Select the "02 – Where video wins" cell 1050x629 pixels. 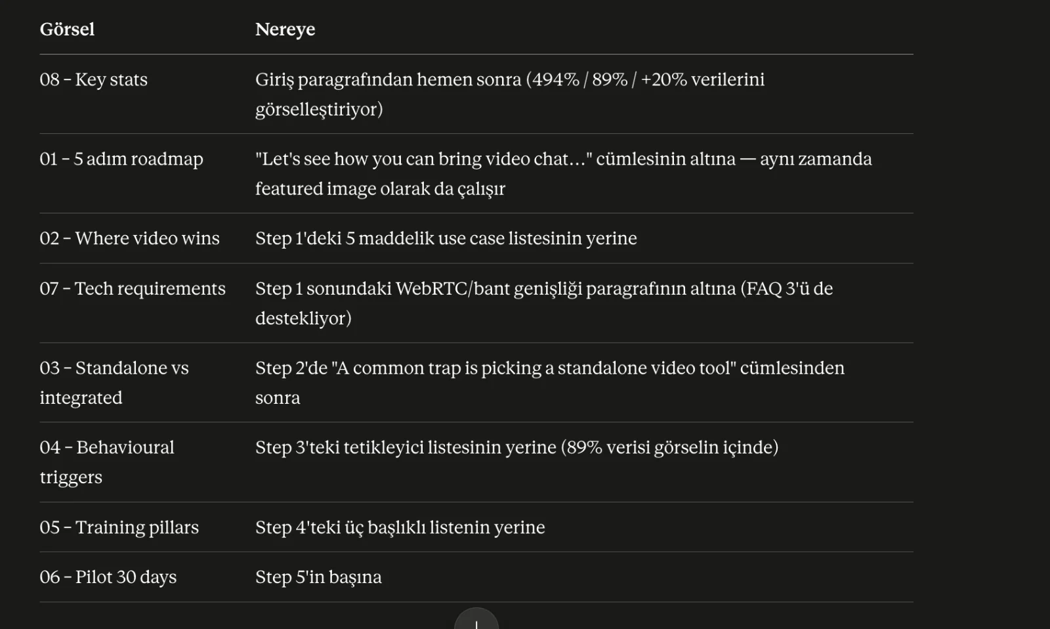[x=129, y=238]
